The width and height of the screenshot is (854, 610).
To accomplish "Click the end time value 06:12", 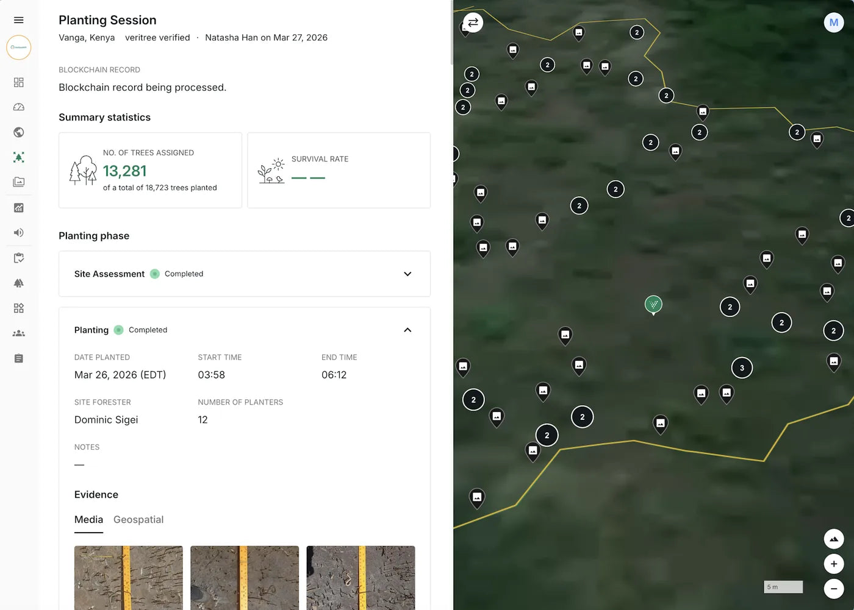I will pos(334,375).
